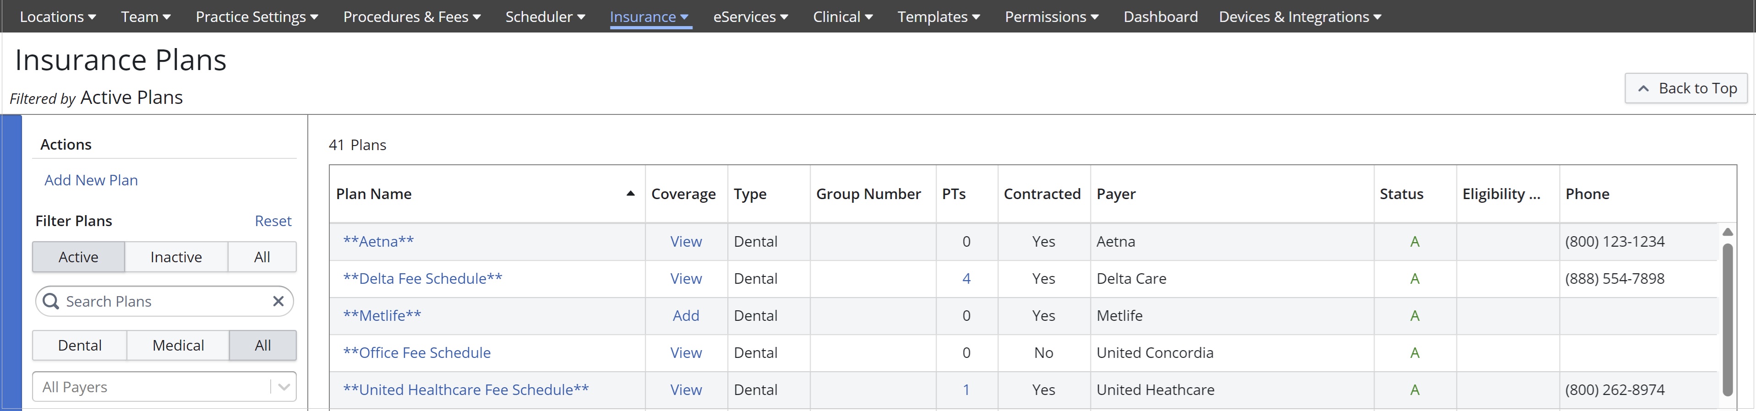Filter plans by Dental type
The image size is (1756, 411).
click(x=80, y=346)
